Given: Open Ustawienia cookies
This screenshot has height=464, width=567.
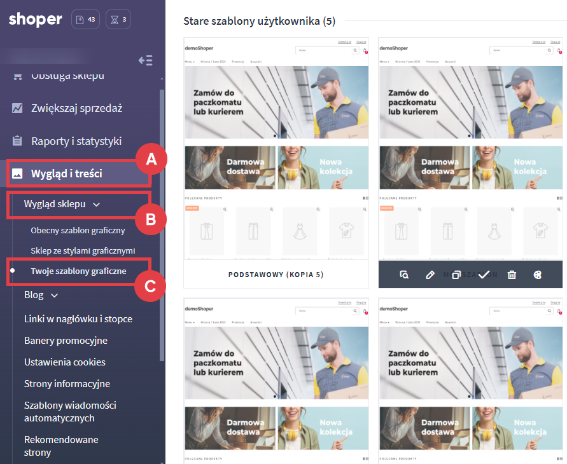Looking at the screenshot, I should [x=65, y=362].
